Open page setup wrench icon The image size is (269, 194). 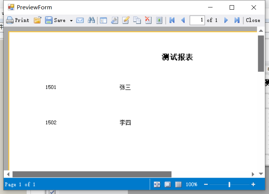(114, 20)
